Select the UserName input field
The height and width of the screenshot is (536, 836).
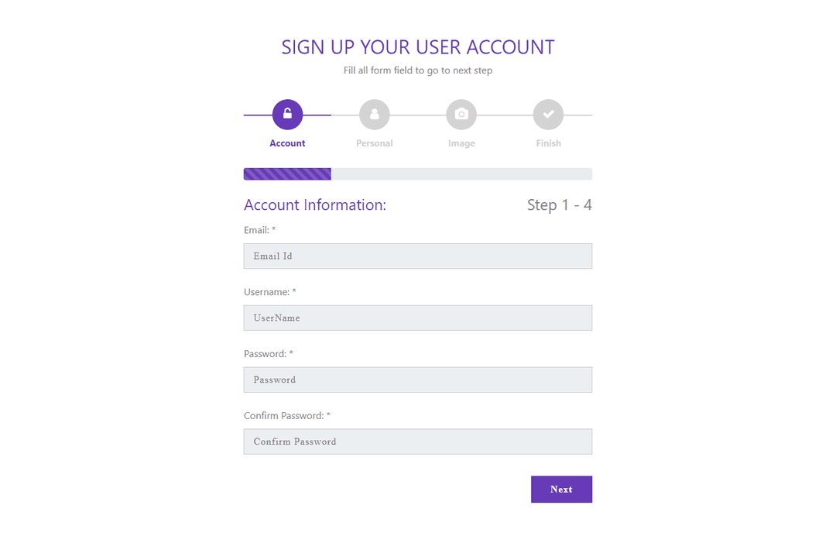click(417, 318)
